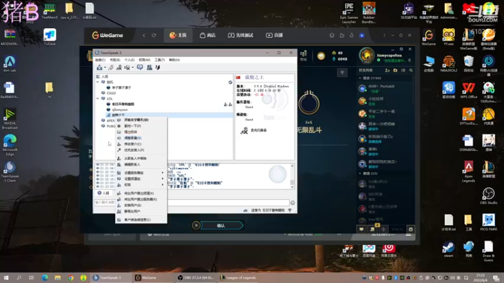Expand the 设置服务器组 submenu
This screenshot has height=283, width=504.
point(141,172)
